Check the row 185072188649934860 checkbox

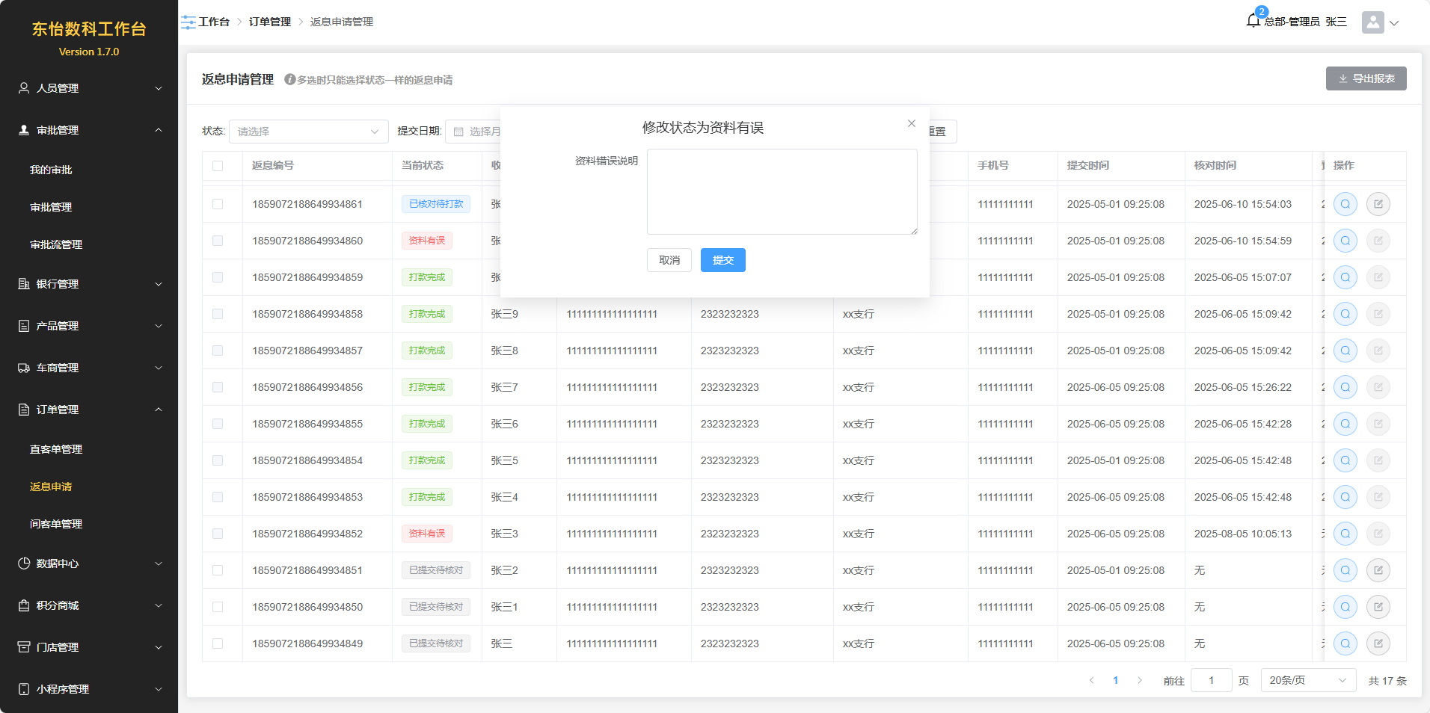click(218, 241)
